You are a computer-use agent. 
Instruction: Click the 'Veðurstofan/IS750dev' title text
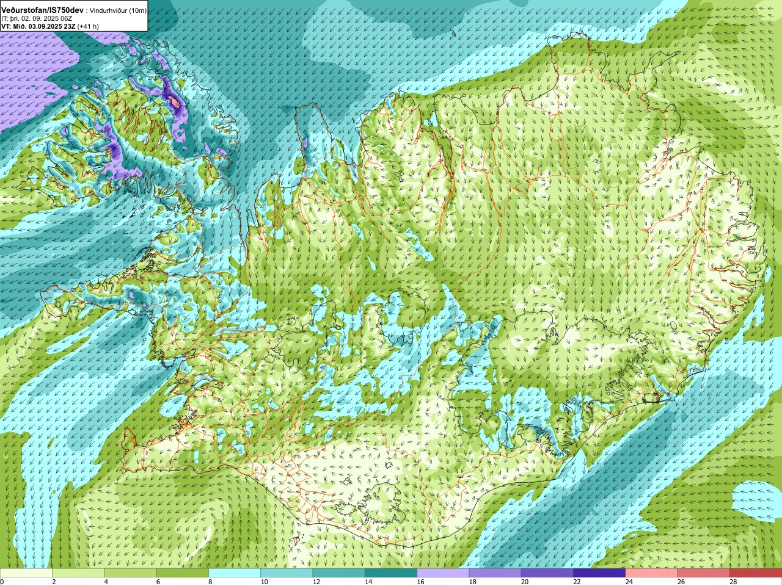(x=42, y=10)
